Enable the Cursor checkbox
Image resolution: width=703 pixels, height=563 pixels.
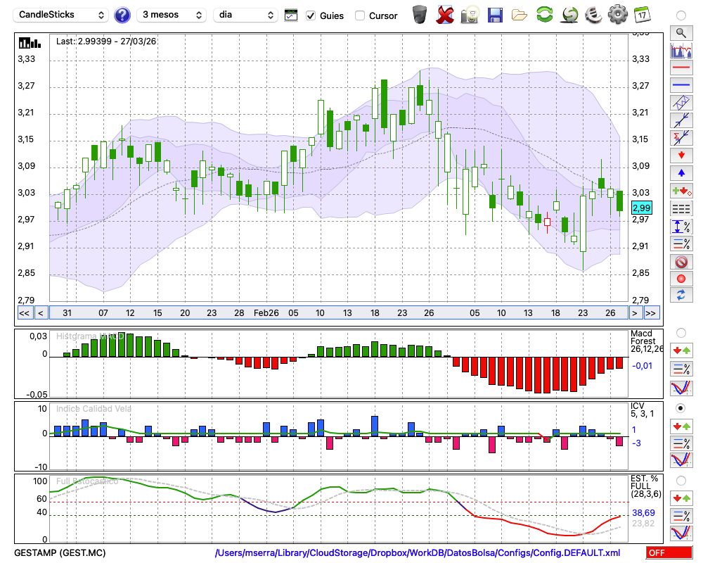(x=360, y=15)
